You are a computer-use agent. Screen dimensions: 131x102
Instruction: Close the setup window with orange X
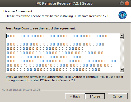[x=127, y=3]
